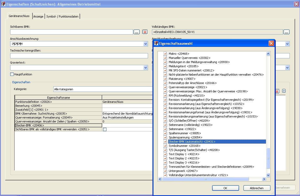Open the Anschlussbezeichnung dropdown arrow
Viewport: 300px width, 196px height.
tap(146, 44)
